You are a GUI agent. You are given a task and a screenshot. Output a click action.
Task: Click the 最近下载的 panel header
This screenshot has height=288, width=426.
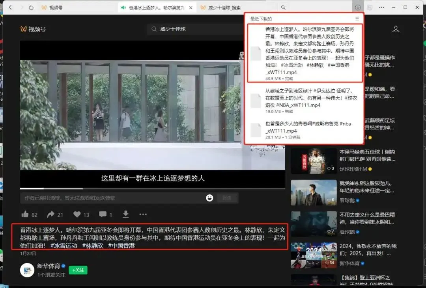(261, 19)
